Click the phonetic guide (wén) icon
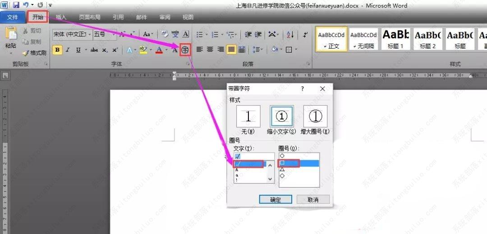Viewport: 487px width, 234px height. pyautogui.click(x=175, y=34)
